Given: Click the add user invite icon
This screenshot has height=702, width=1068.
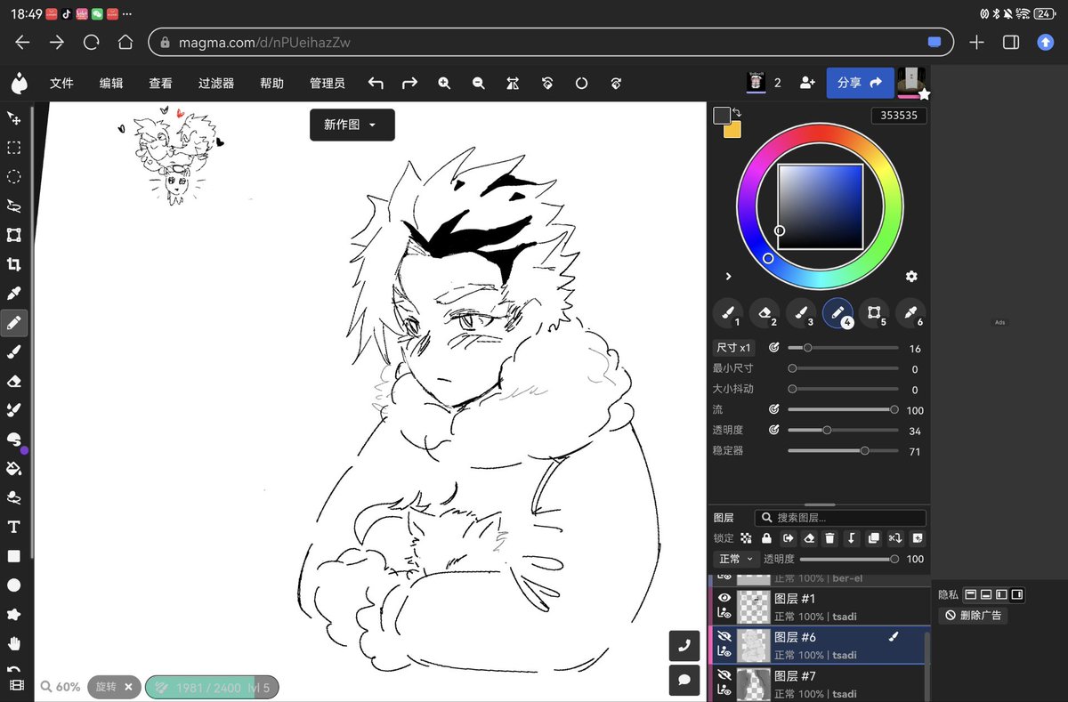Looking at the screenshot, I should (807, 82).
